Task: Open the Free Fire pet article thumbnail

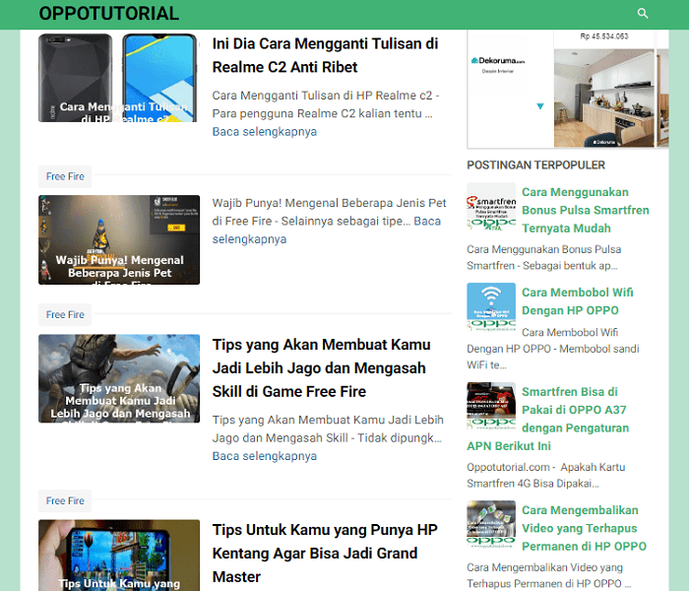Action: coord(119,239)
